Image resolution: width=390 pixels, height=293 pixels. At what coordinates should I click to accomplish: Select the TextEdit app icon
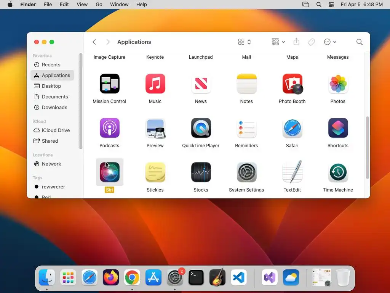292,172
